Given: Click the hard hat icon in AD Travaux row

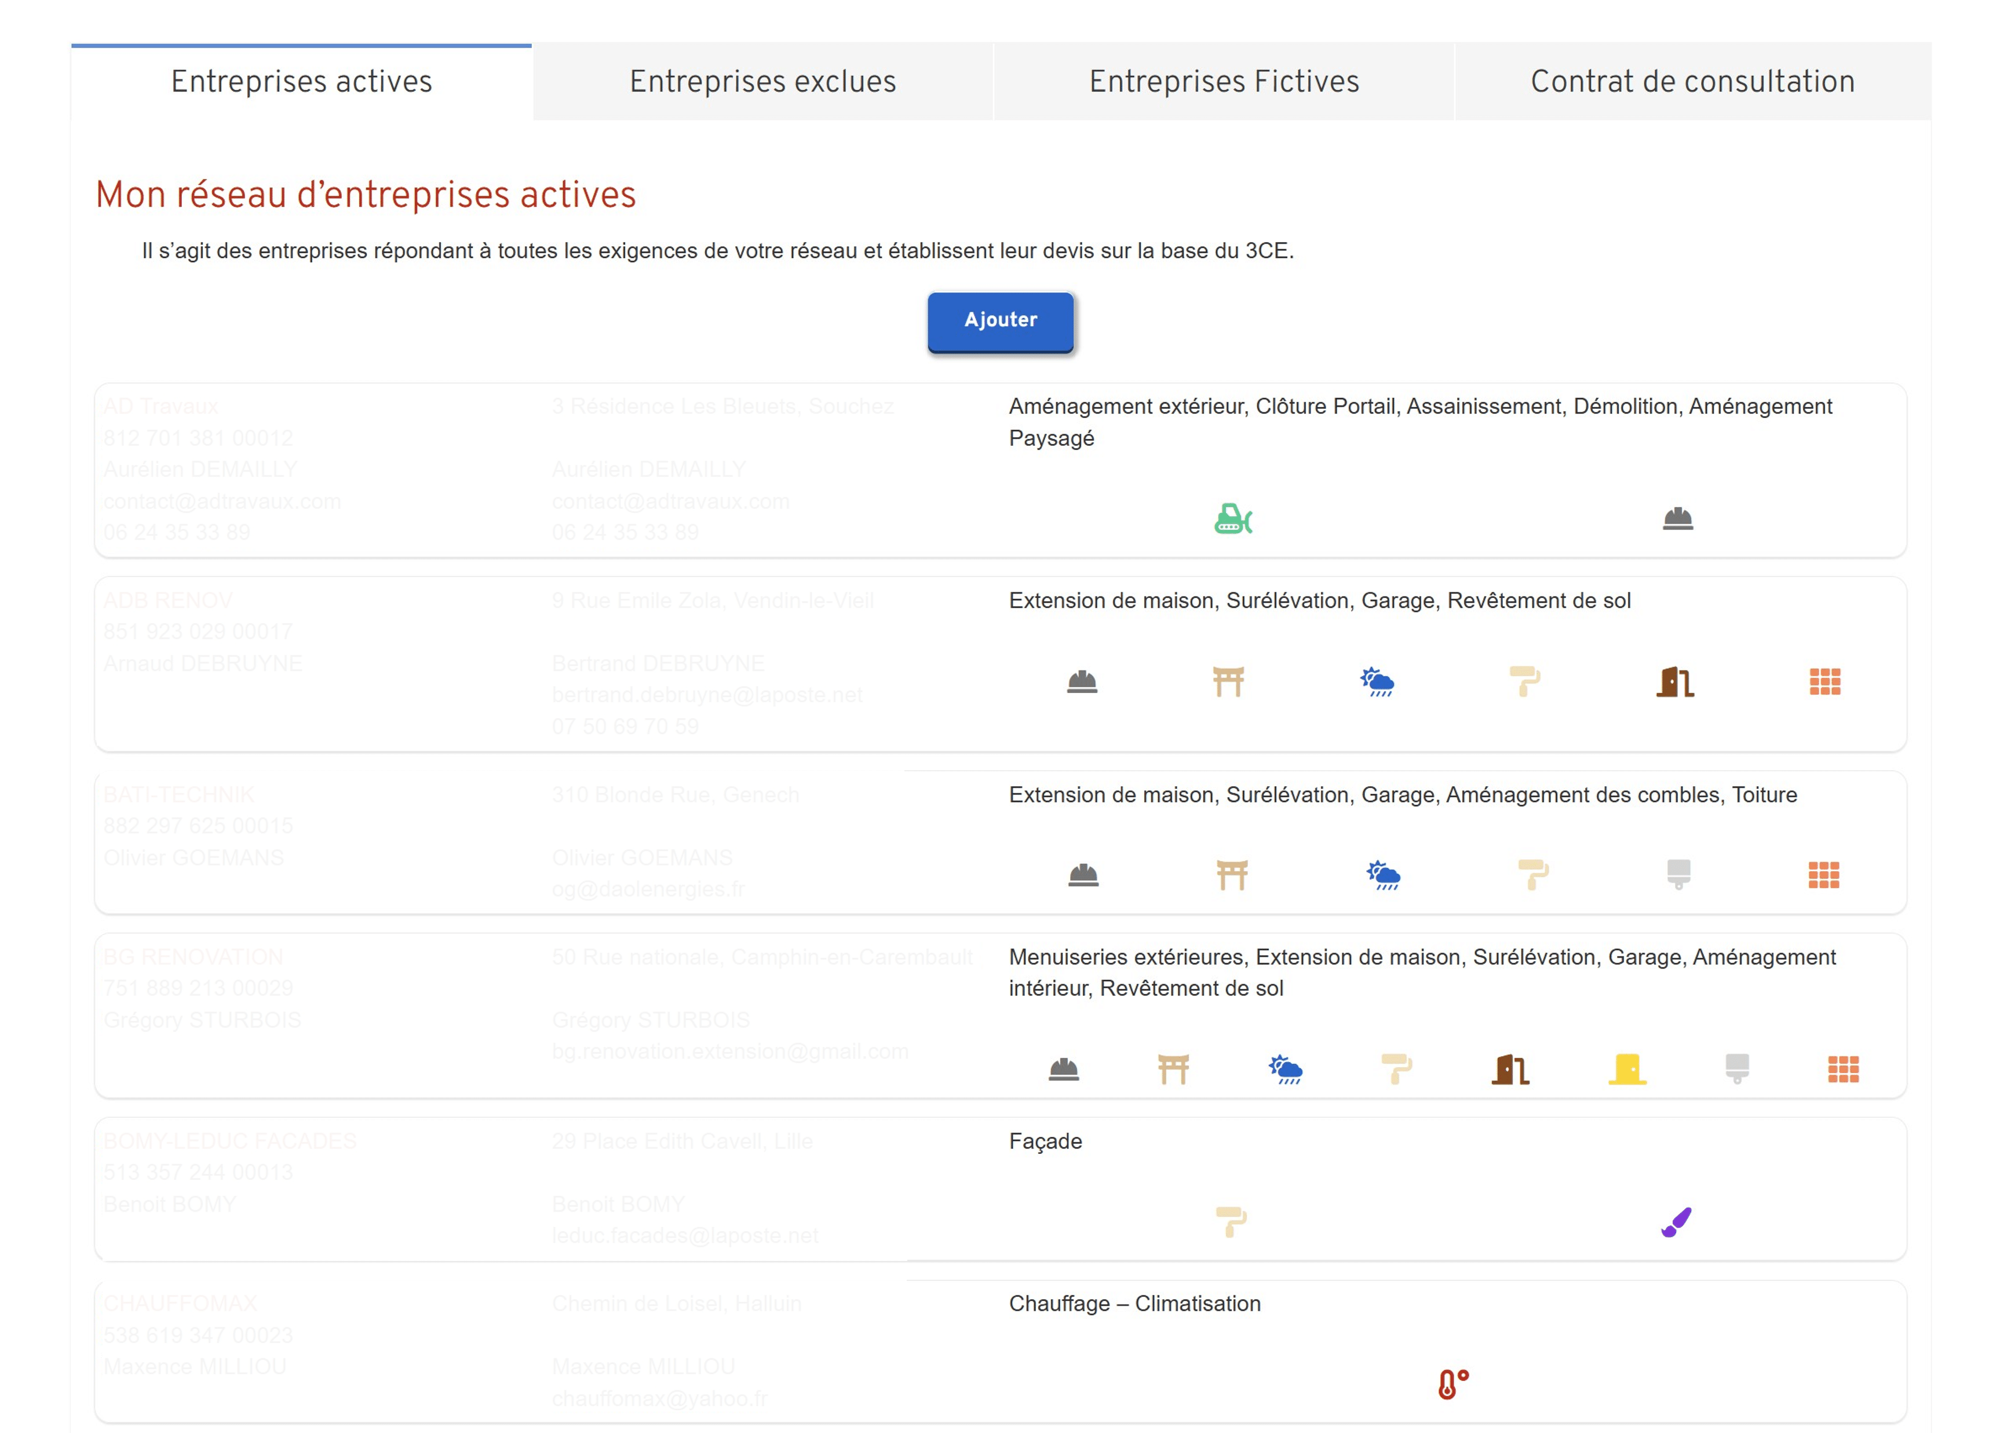Looking at the screenshot, I should 1677,518.
